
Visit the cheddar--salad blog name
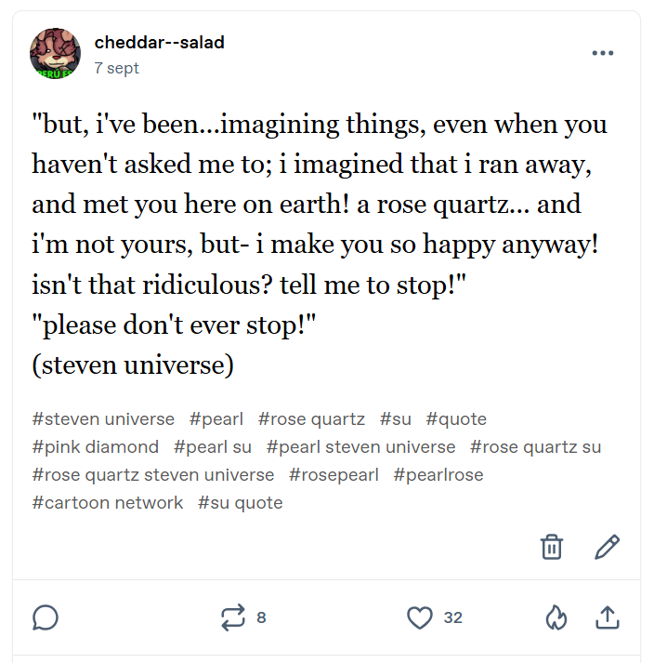[159, 43]
